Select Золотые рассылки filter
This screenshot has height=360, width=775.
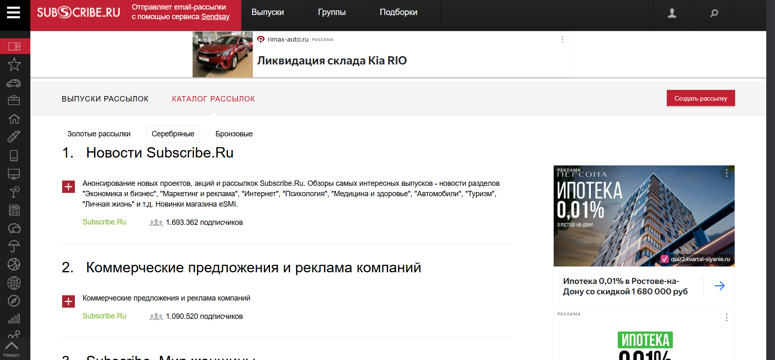tap(99, 134)
